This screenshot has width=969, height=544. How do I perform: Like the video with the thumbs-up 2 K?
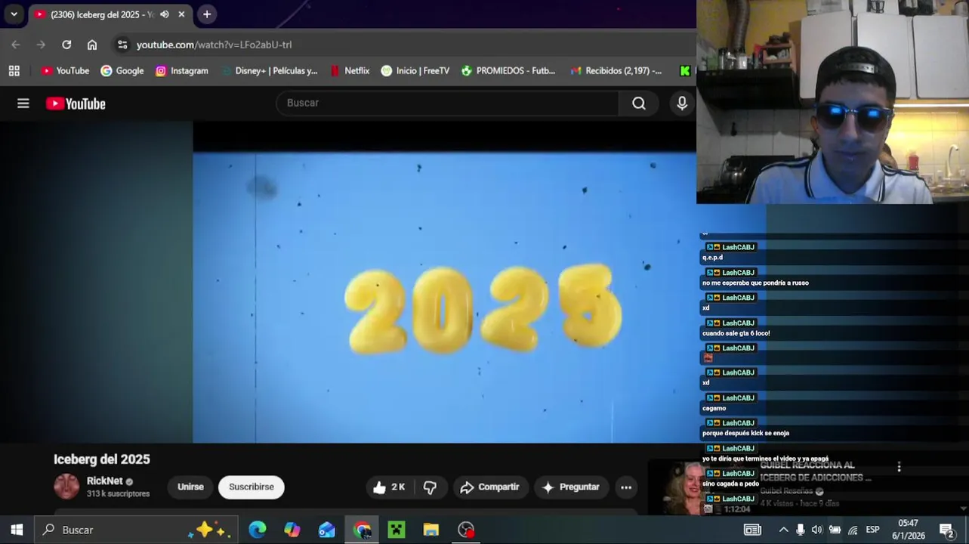pos(389,487)
